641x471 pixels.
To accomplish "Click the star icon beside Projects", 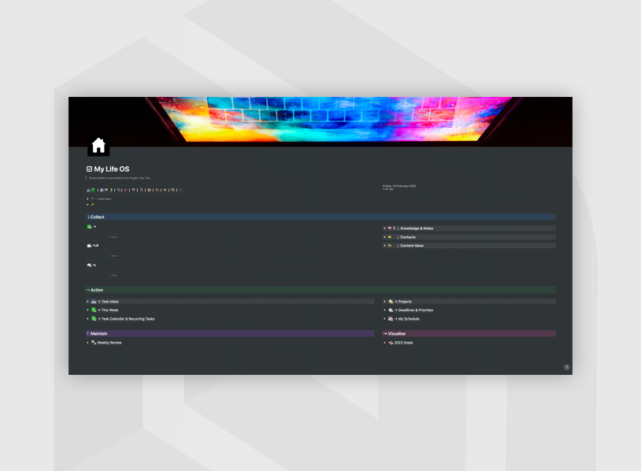I will 391,302.
